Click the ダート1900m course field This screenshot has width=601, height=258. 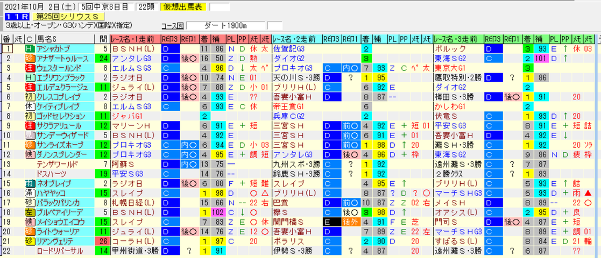[x=226, y=26]
